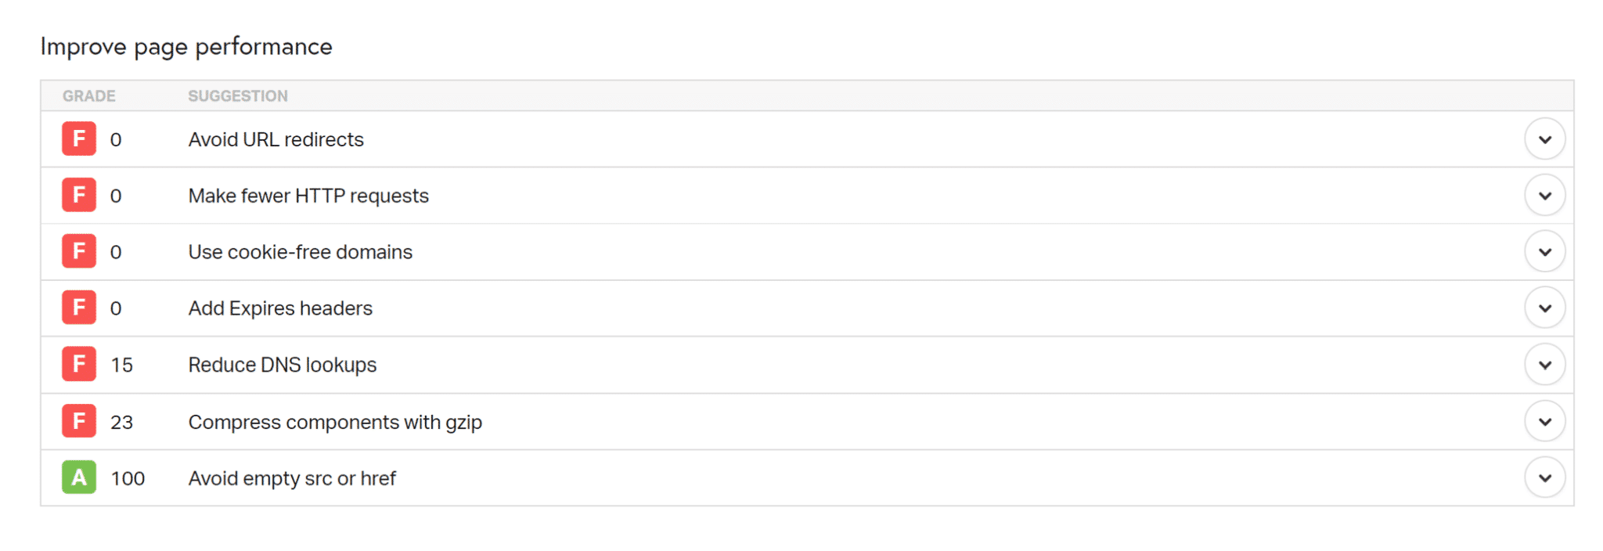This screenshot has height=551, width=1603.
Task: Expand the Avoid URL redirects suggestion
Action: (x=1544, y=139)
